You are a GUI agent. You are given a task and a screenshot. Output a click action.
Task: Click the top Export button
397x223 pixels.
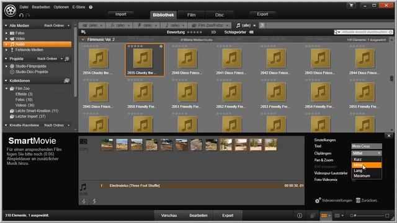pyautogui.click(x=262, y=14)
